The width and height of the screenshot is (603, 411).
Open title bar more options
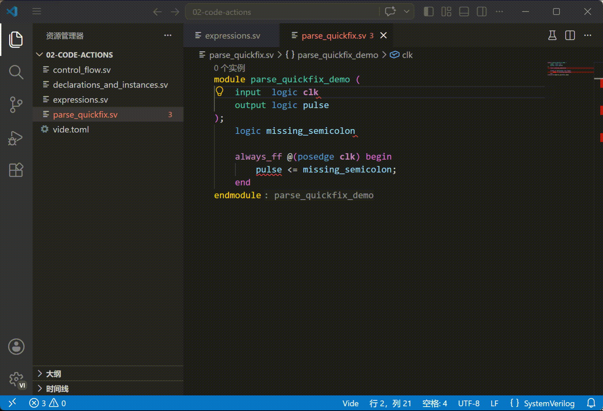(x=499, y=12)
